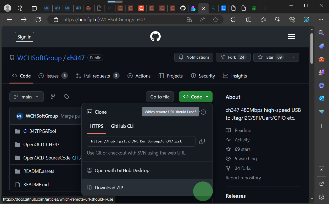Open the GitHub hamburger navigation menu
Screen dimensions: 329x204
coord(291,37)
